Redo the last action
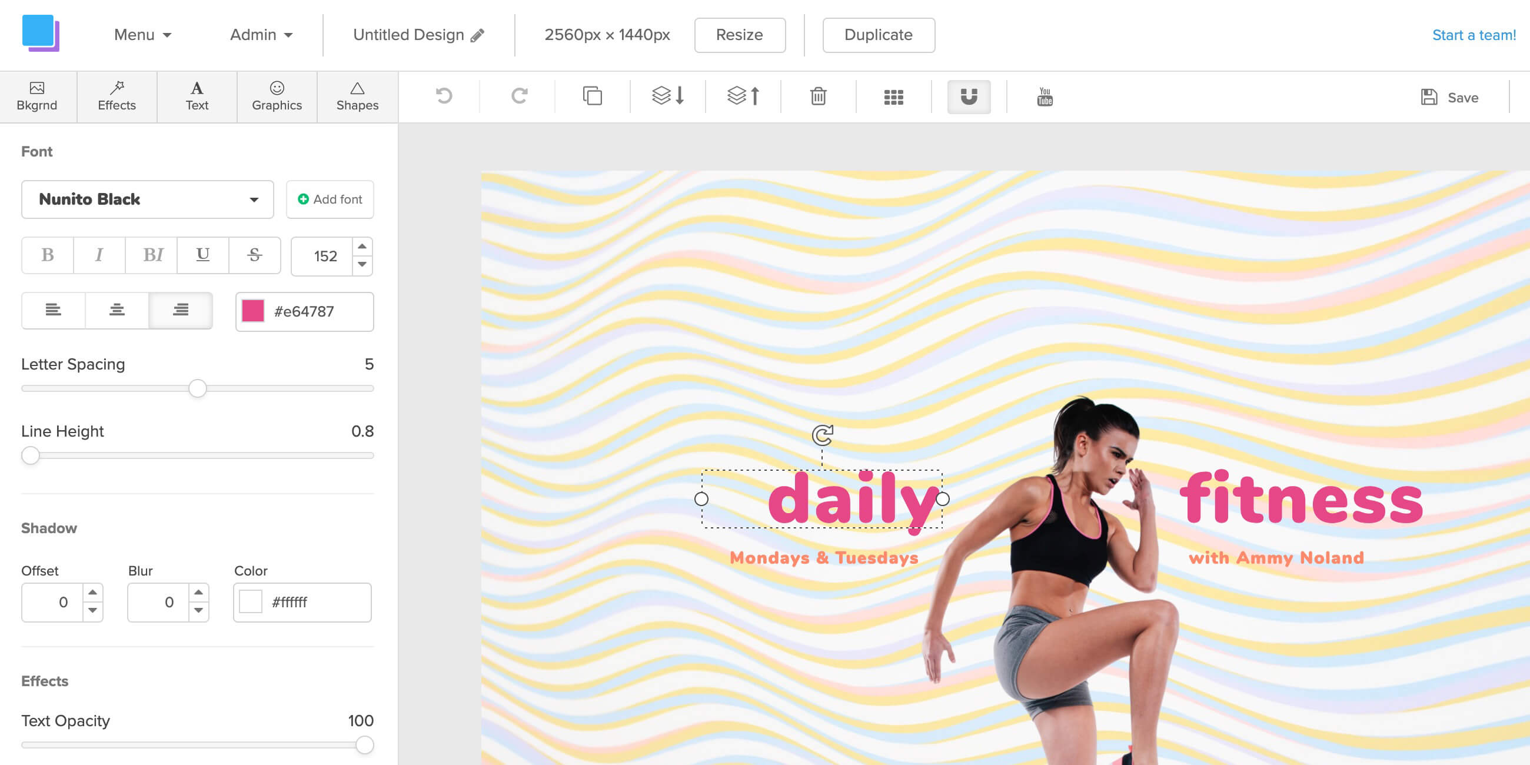This screenshot has height=765, width=1530. click(x=519, y=95)
